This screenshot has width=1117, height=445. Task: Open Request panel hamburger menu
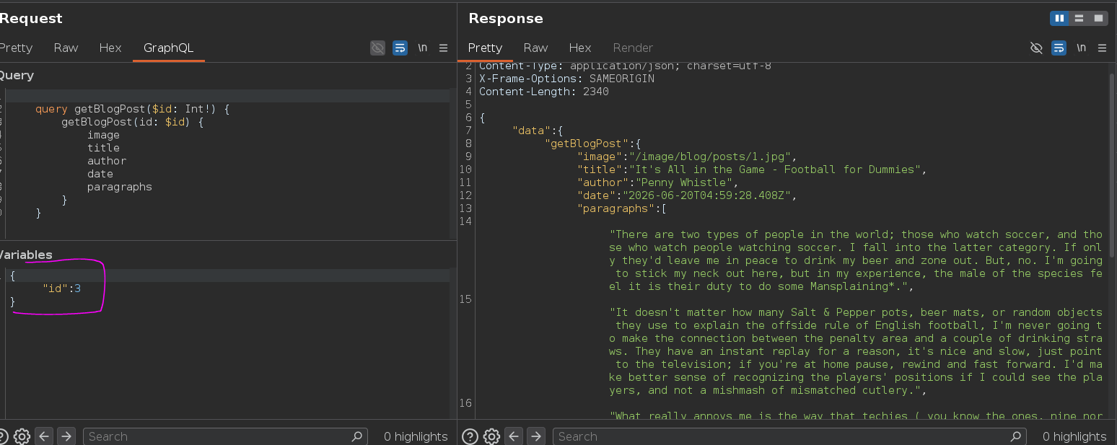pos(443,48)
